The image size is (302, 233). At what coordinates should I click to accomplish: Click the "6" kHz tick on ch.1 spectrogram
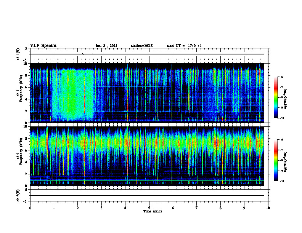pyautogui.click(x=27, y=87)
